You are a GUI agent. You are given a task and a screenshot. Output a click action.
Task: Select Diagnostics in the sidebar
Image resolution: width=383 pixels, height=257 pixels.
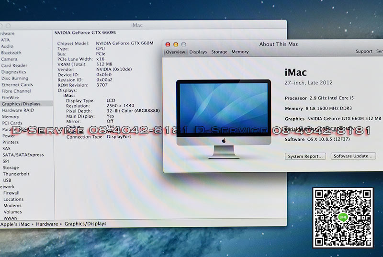[13, 72]
